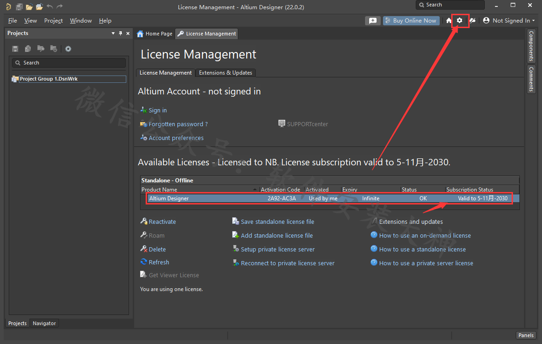Pin the Projects panel
Image resolution: width=542 pixels, height=344 pixels.
120,33
